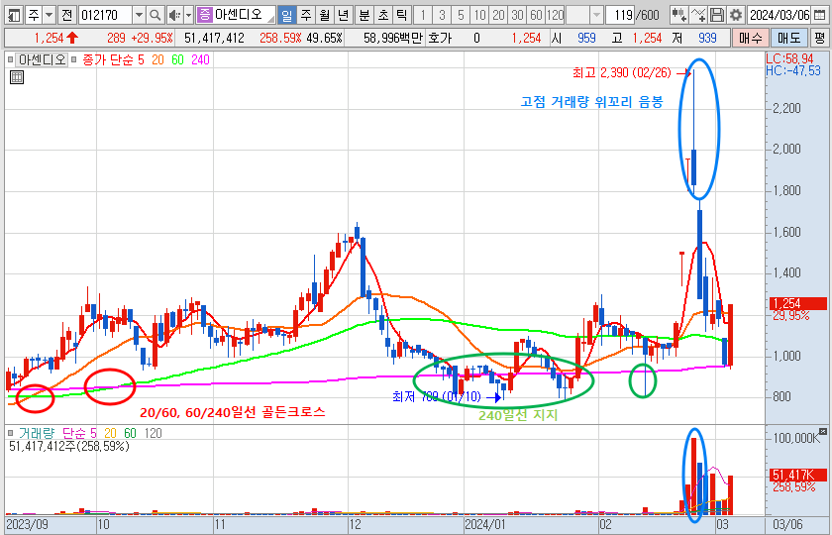Image resolution: width=832 pixels, height=535 pixels.
Task: Select the 분 minute chart tab
Action: [x=364, y=15]
